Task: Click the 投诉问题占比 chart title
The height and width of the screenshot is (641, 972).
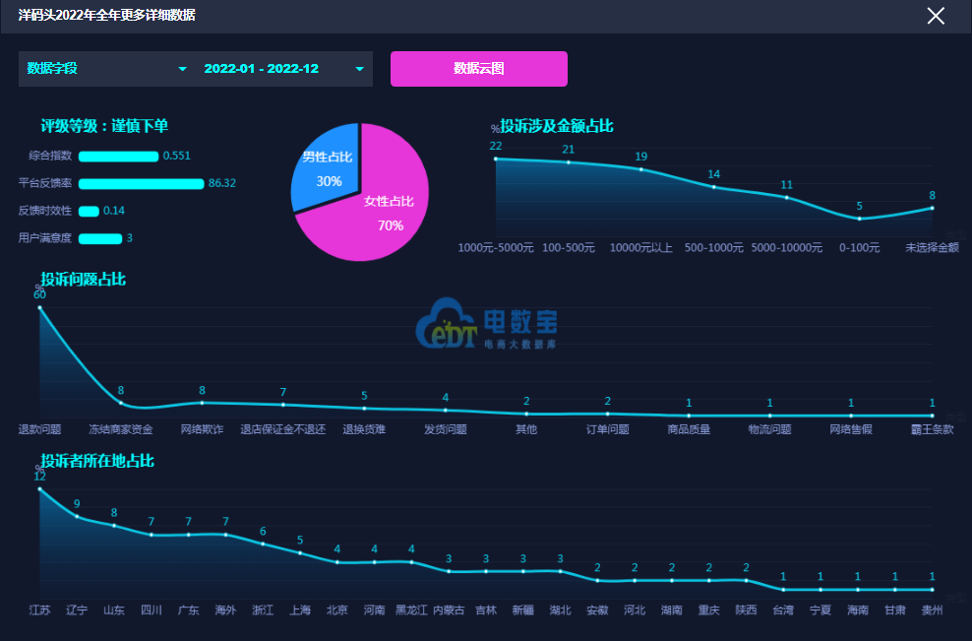Action: 83,280
